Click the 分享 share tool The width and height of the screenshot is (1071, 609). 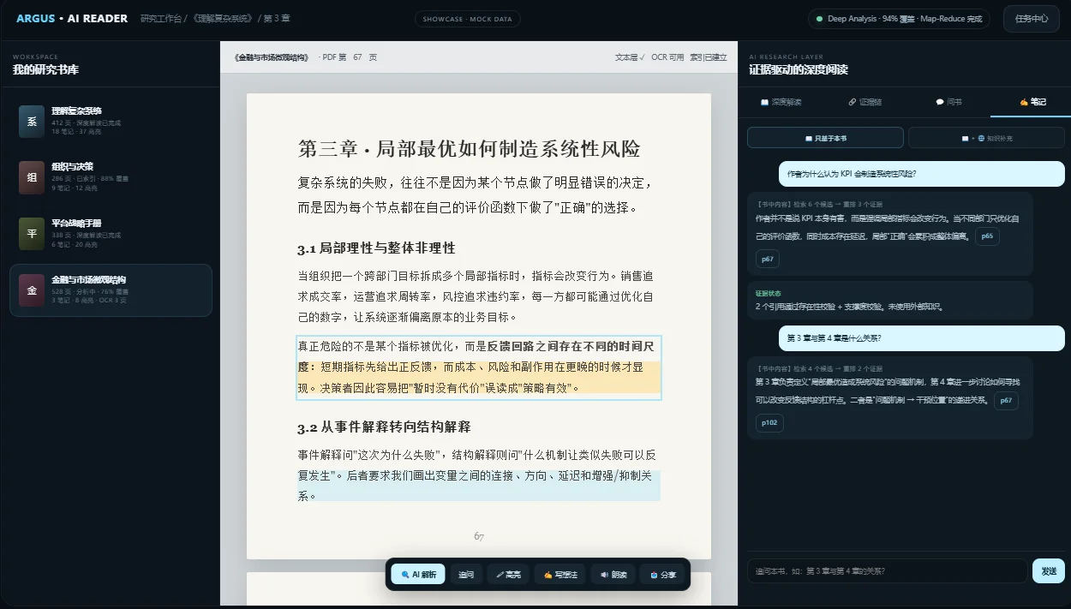click(663, 575)
